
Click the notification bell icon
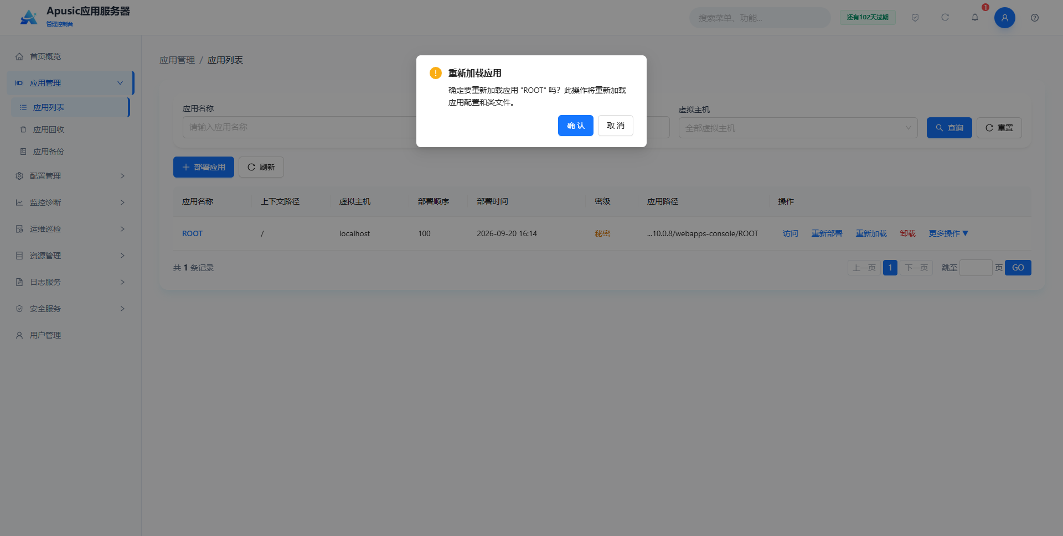(975, 18)
